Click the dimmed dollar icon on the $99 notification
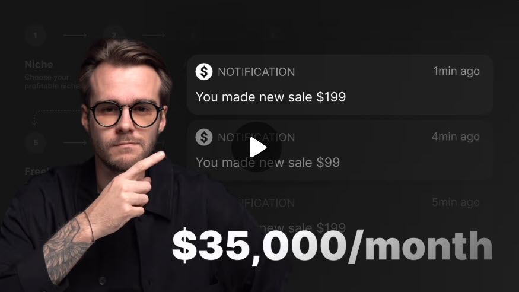The height and width of the screenshot is (292, 519). (204, 137)
